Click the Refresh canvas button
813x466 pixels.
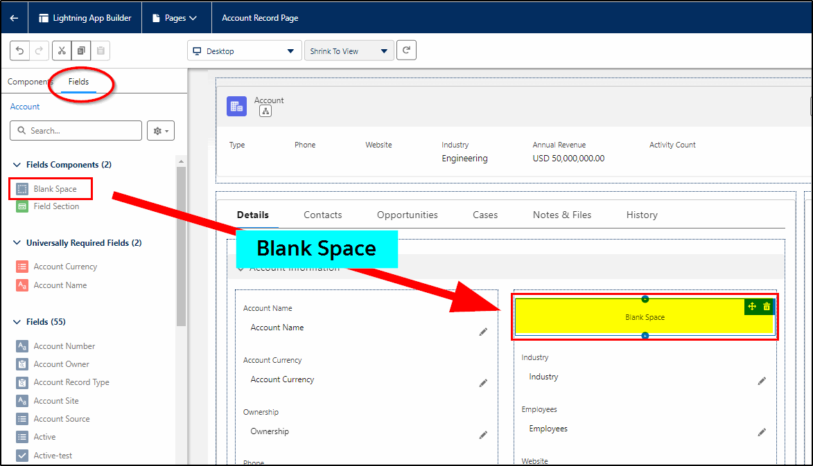(406, 51)
